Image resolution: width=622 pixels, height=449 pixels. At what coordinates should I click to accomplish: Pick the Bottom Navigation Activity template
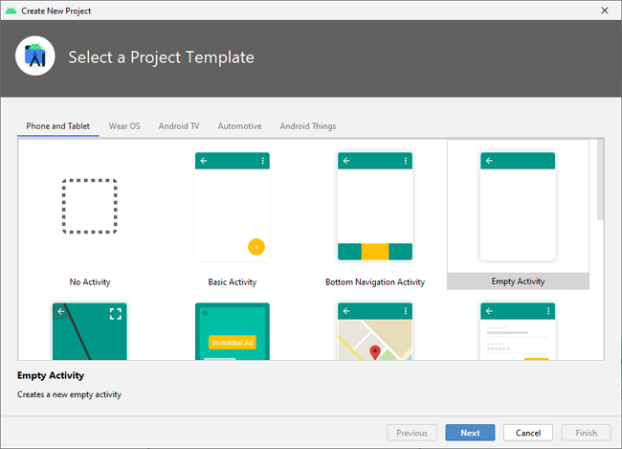374,207
